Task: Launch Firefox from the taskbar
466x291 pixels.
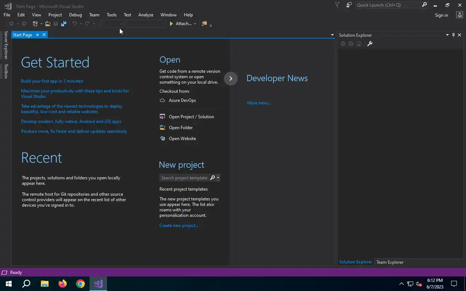Action: pyautogui.click(x=63, y=283)
